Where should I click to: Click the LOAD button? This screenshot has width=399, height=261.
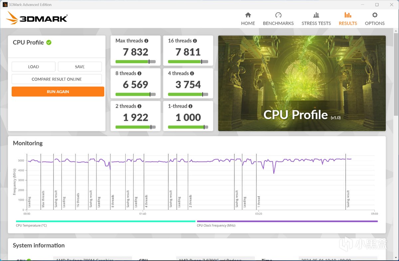click(34, 67)
